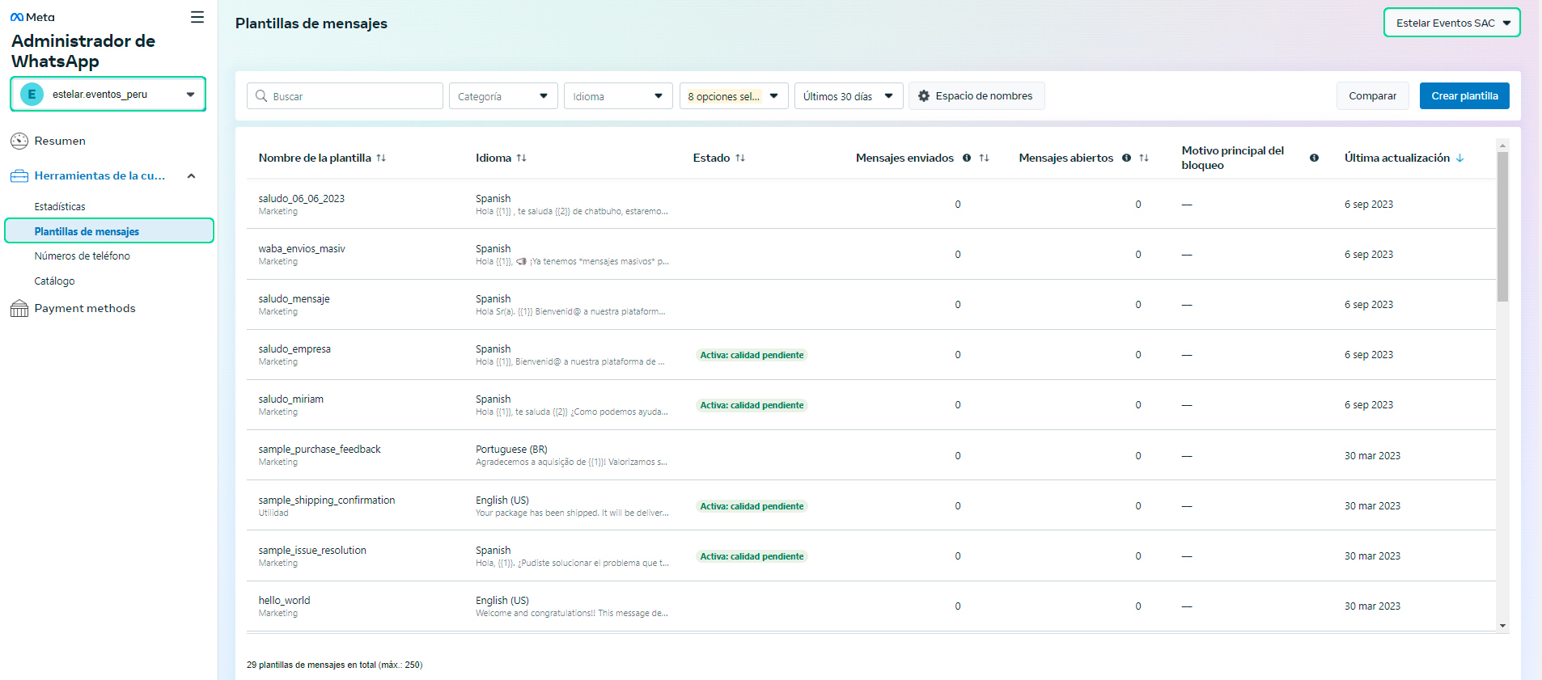Sort by Última actualización arrow

tap(1460, 158)
